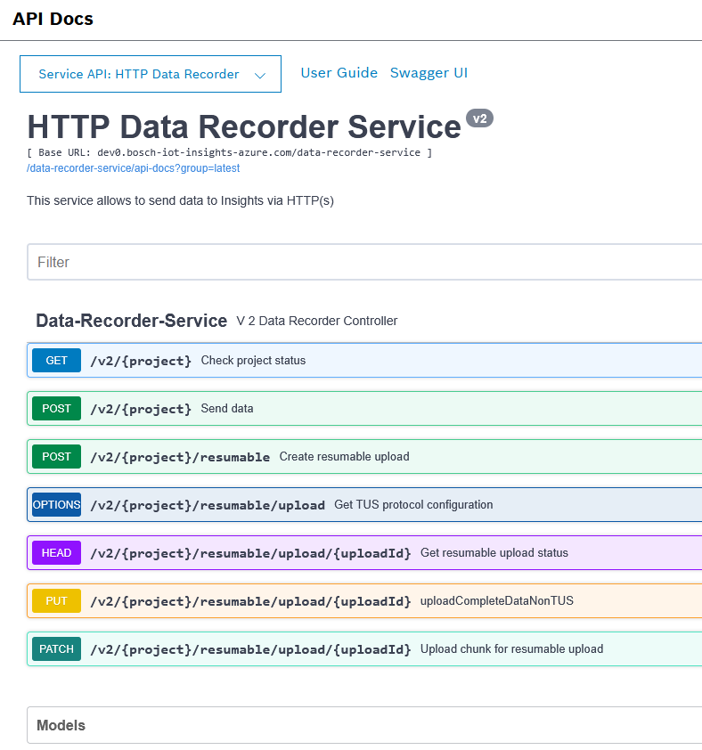The width and height of the screenshot is (702, 750).
Task: Click the HEAD method badge
Action: 56,553
